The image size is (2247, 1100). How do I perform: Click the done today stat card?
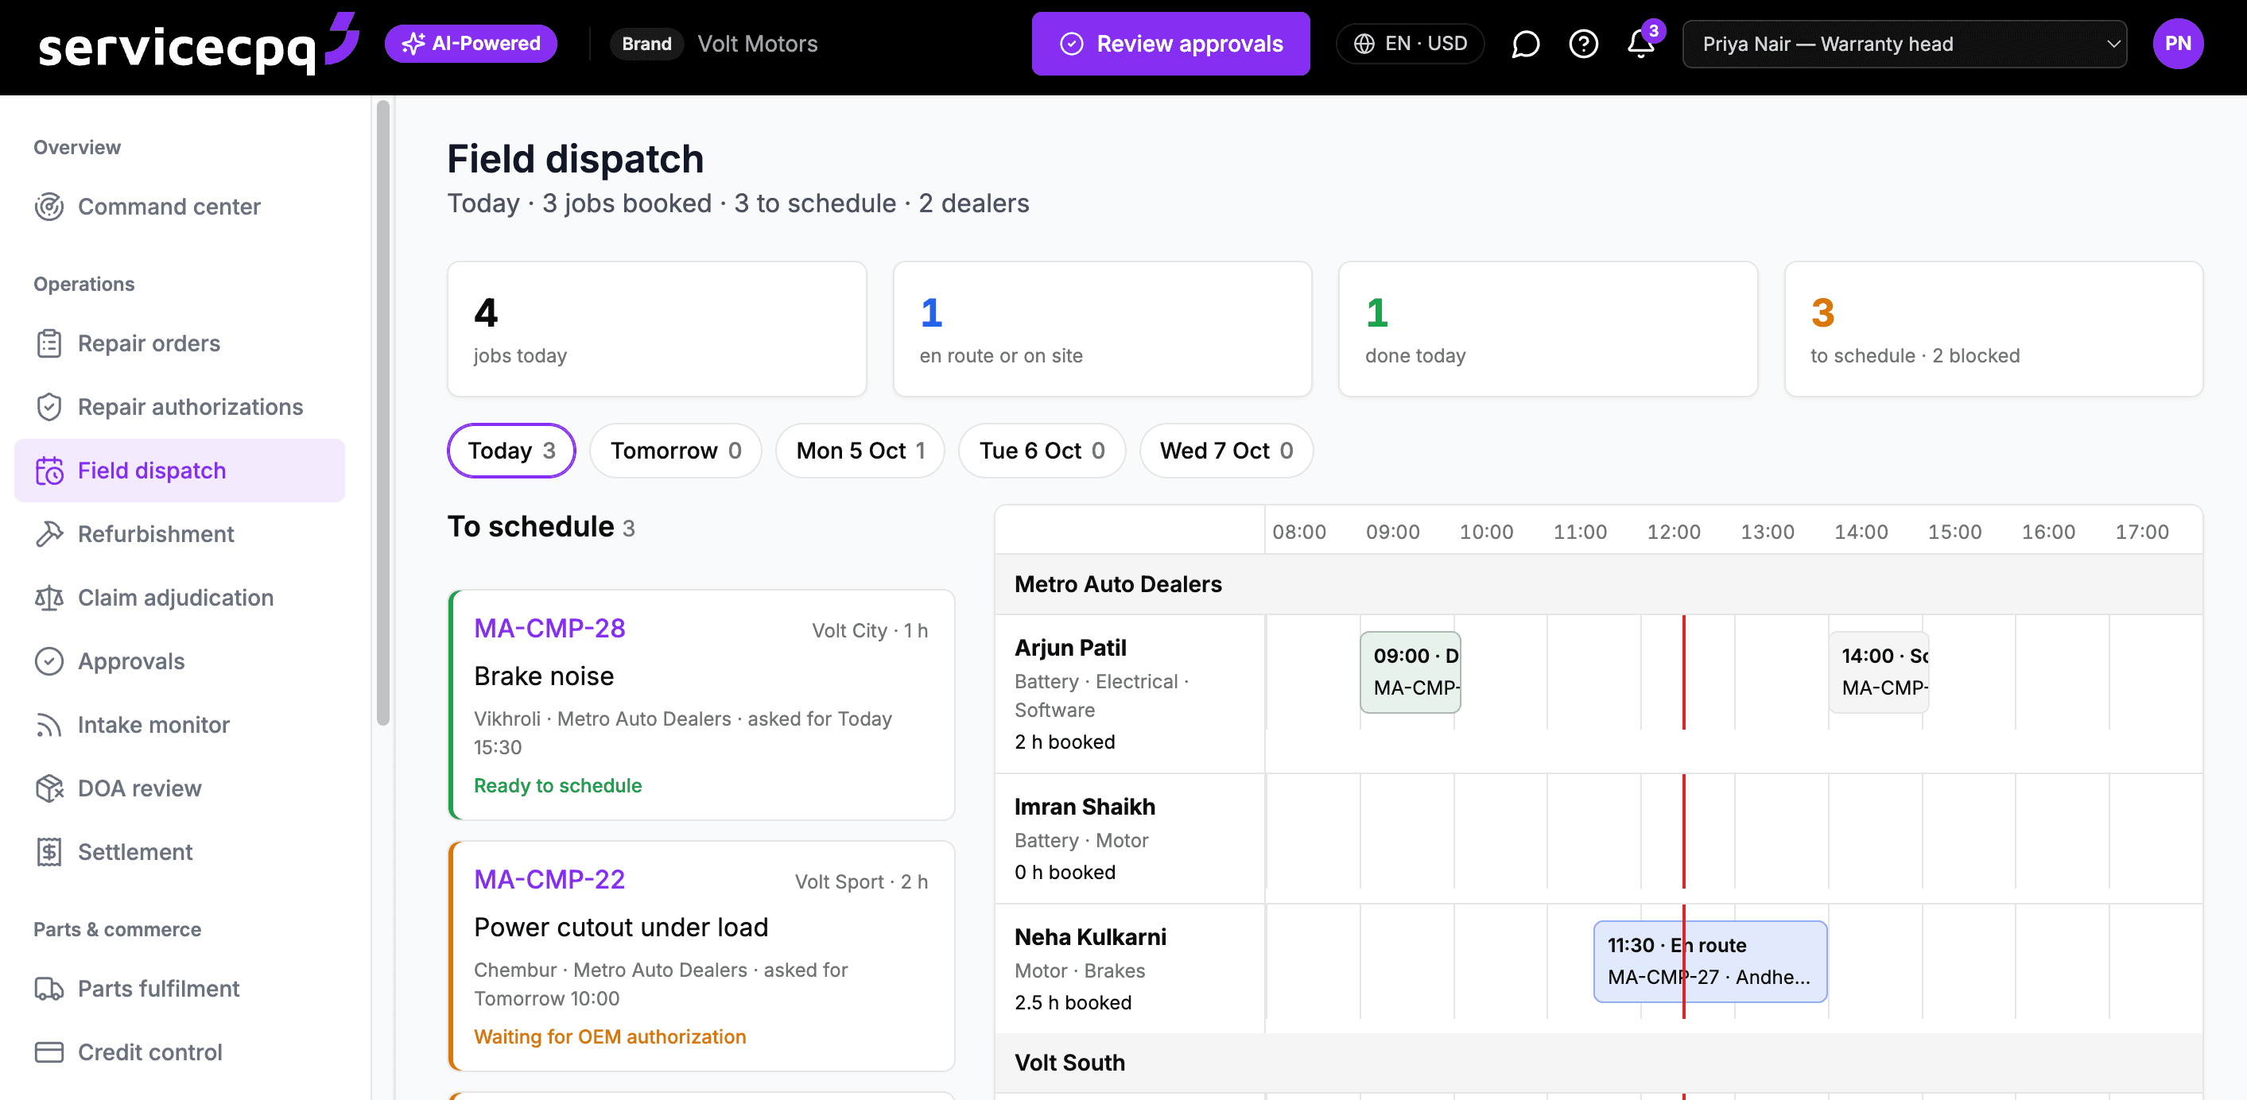[1547, 330]
